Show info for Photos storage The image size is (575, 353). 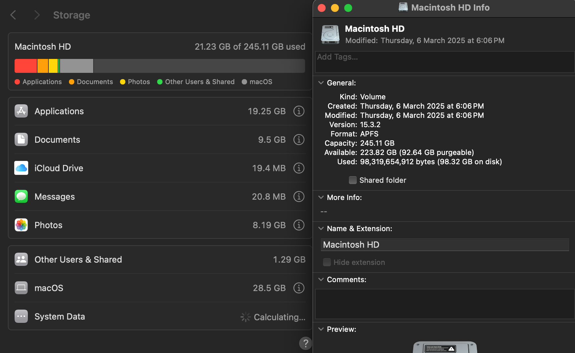click(x=299, y=225)
